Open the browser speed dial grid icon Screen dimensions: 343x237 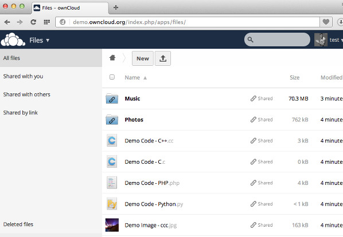(47, 22)
